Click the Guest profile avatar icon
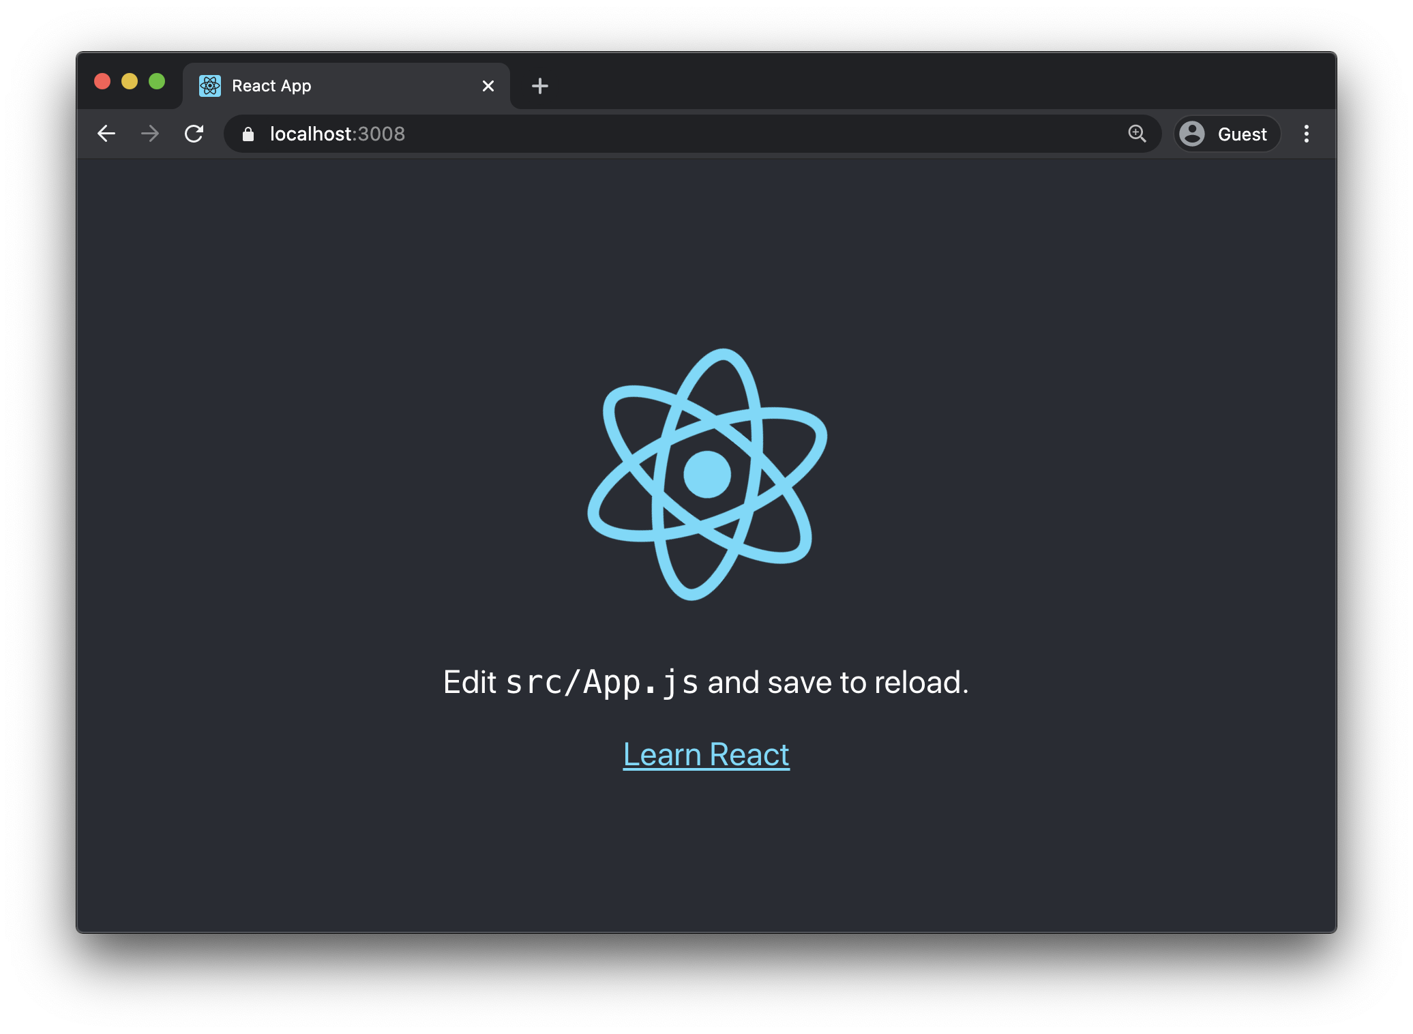Image resolution: width=1413 pixels, height=1034 pixels. tap(1191, 134)
